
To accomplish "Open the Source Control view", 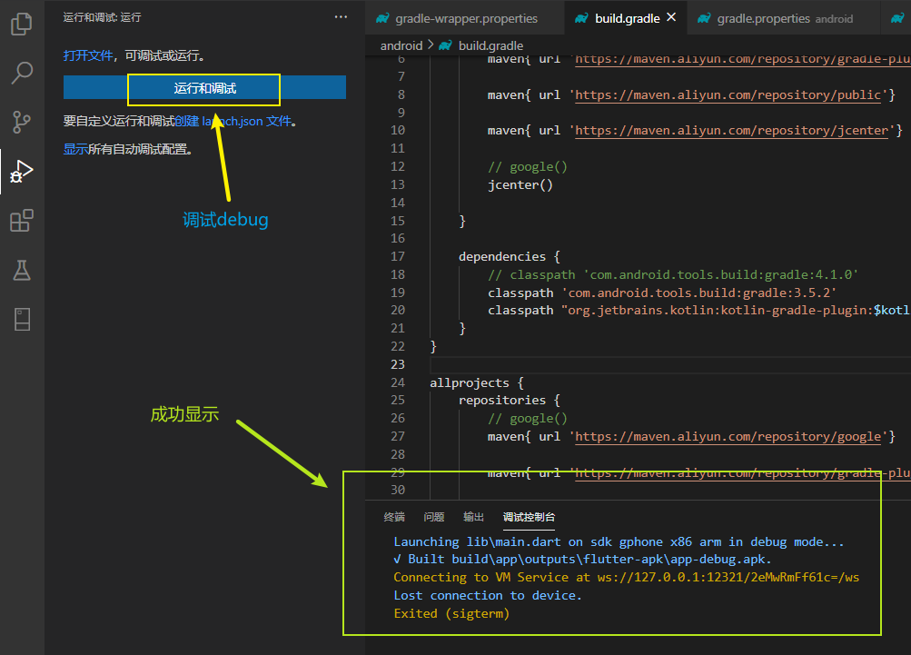I will click(x=22, y=122).
